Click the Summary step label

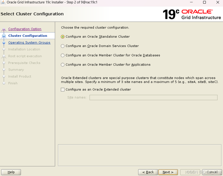[16, 70]
